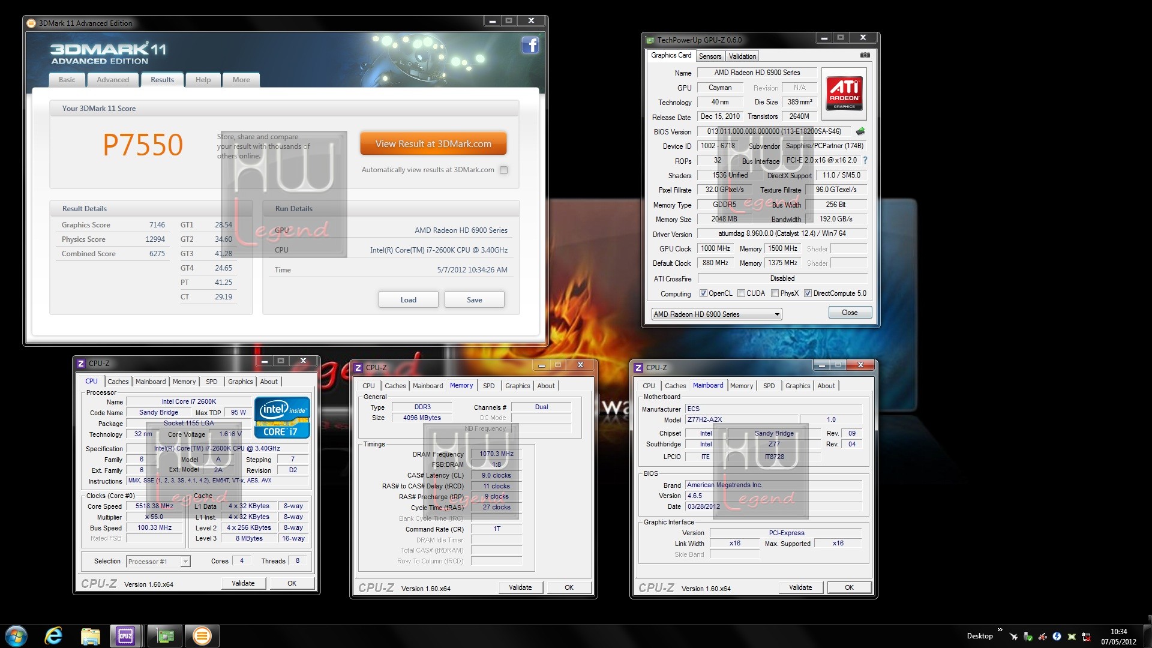The image size is (1152, 648).
Task: Open the Graphics tab in the CPU-Z Mainboard window
Action: pos(797,386)
